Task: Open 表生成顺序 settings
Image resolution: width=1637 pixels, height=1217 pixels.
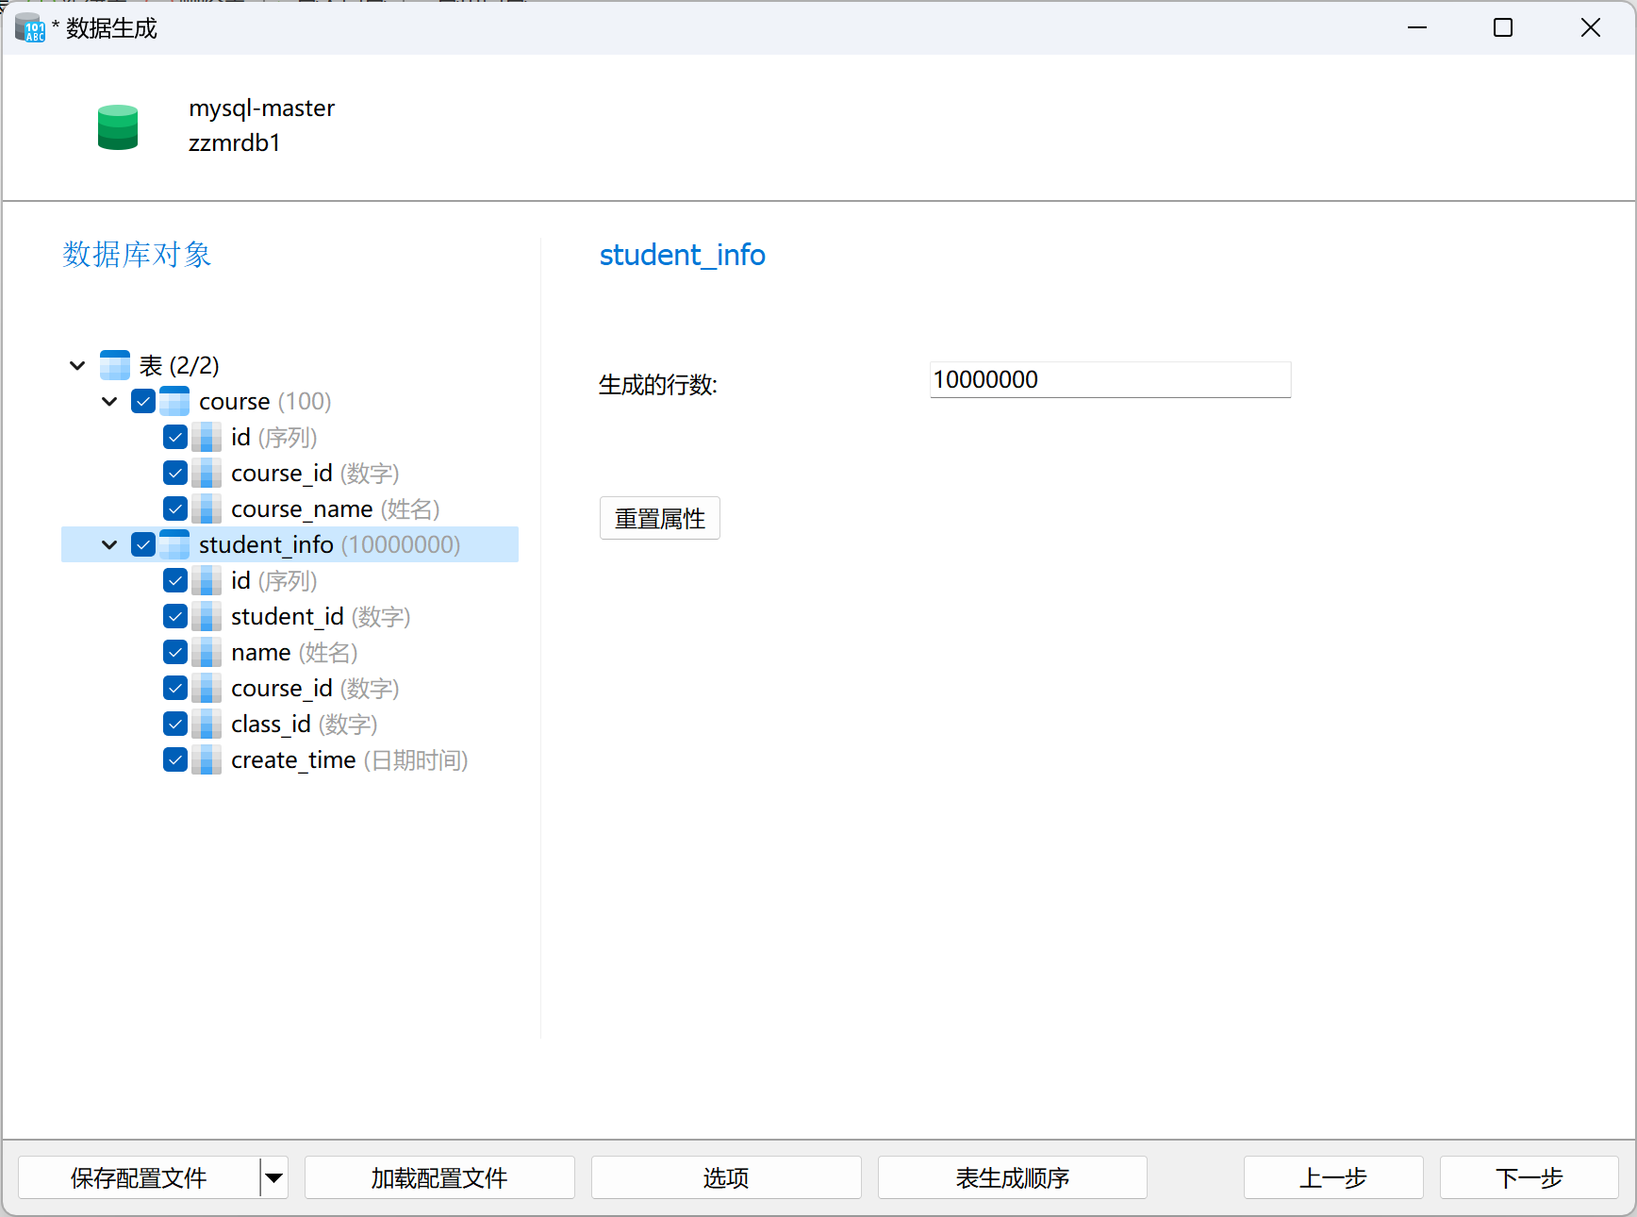Action: click(1012, 1177)
